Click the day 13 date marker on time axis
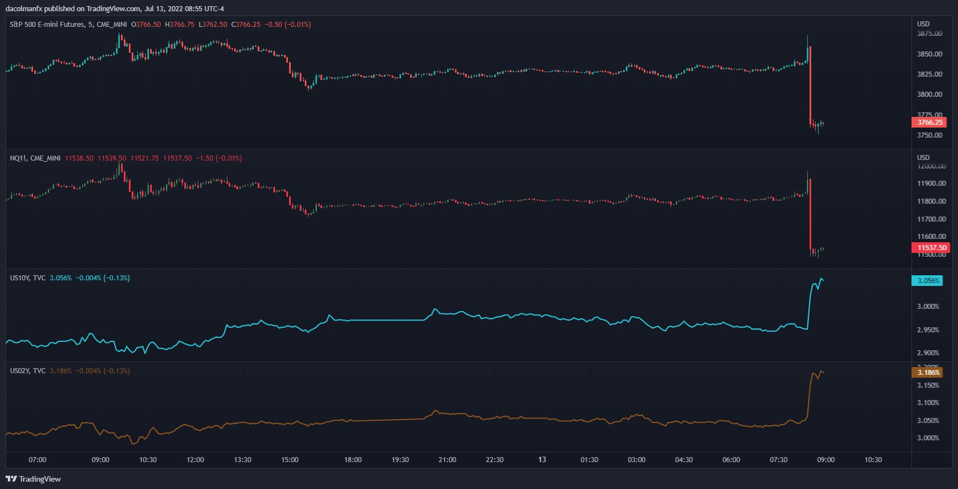The width and height of the screenshot is (958, 489). pyautogui.click(x=542, y=460)
